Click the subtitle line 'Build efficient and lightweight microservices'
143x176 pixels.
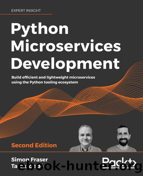pyautogui.click(x=53, y=77)
